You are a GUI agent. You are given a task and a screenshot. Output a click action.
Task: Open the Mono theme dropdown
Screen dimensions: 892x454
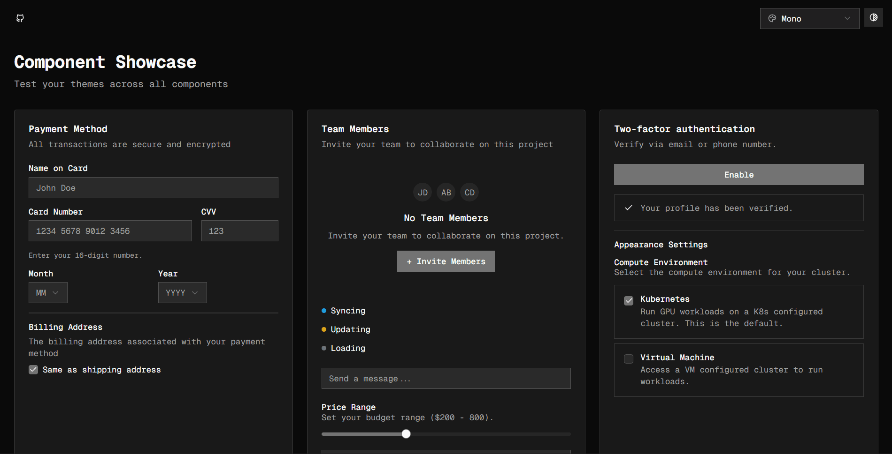809,19
